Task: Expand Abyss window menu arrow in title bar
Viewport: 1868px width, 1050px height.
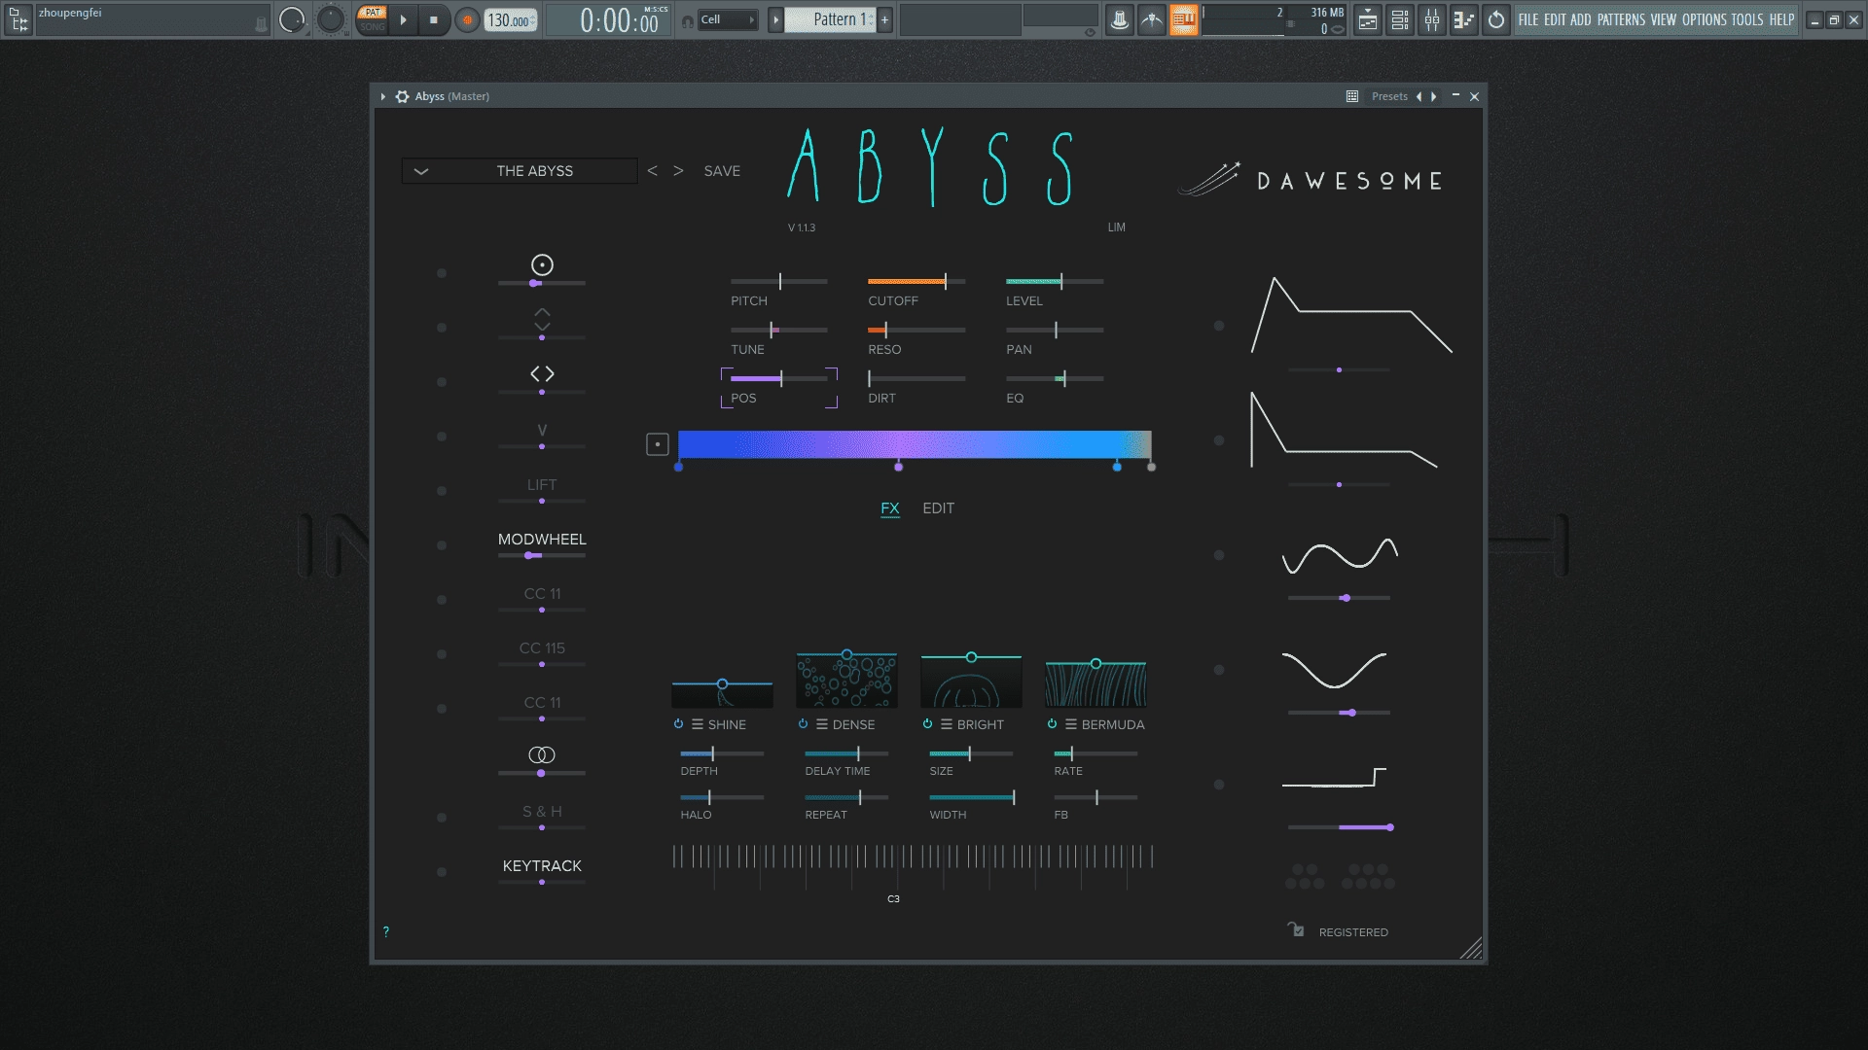Action: (x=383, y=96)
